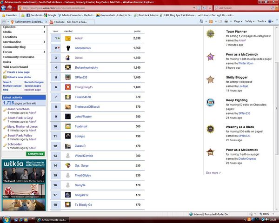Open Locations in the wiki sidebar
Image resolution: width=279 pixels, height=223 pixels.
tap(10, 37)
